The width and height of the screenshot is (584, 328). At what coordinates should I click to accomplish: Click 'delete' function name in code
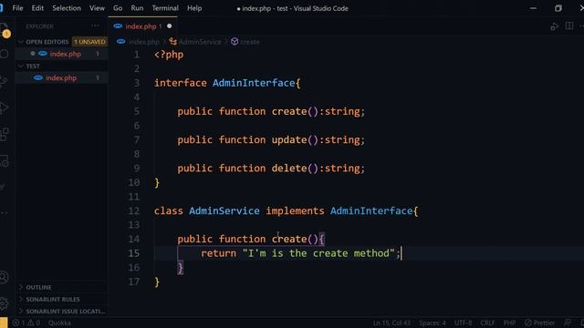click(289, 168)
